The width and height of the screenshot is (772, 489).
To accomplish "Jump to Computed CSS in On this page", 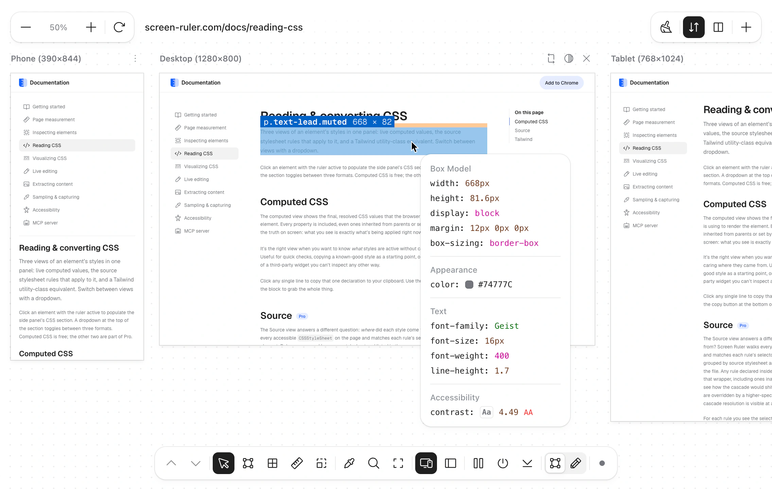I will [531, 122].
